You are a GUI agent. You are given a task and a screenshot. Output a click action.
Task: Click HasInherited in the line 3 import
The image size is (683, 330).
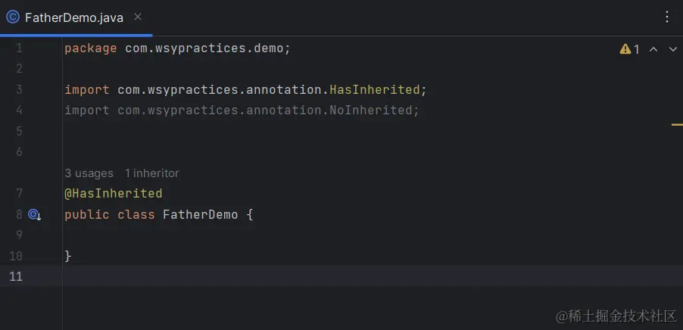[x=374, y=90]
